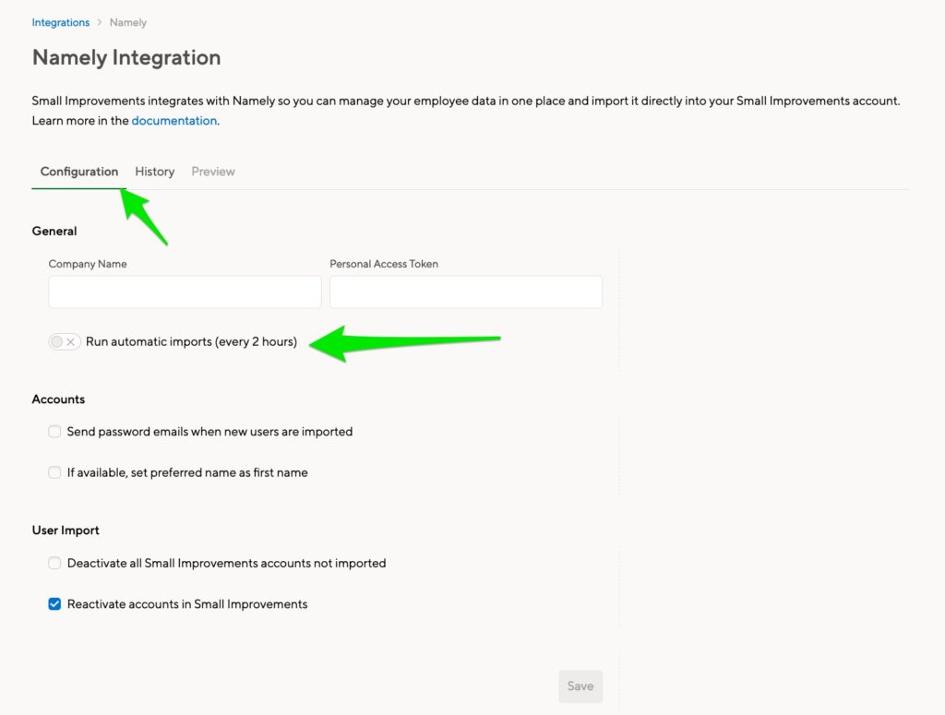Uncheck Reactivate accounts in Small Improvements
This screenshot has height=715, width=945.
click(54, 604)
